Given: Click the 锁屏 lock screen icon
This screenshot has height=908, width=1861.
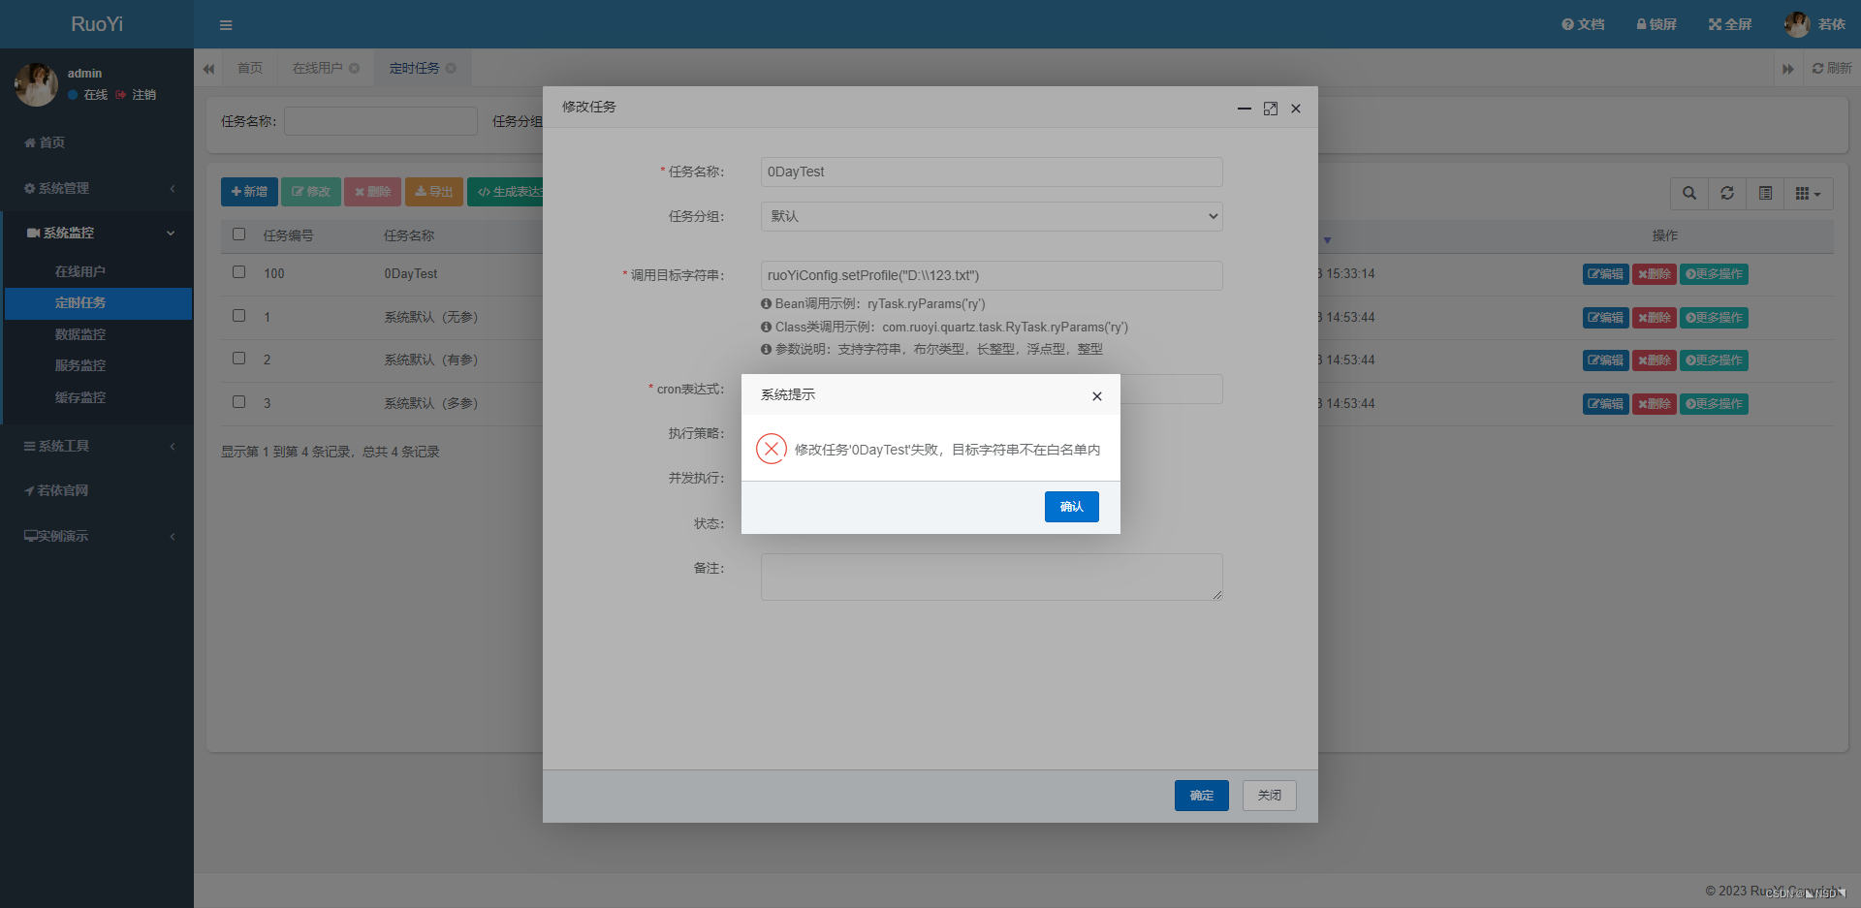Looking at the screenshot, I should point(1656,24).
